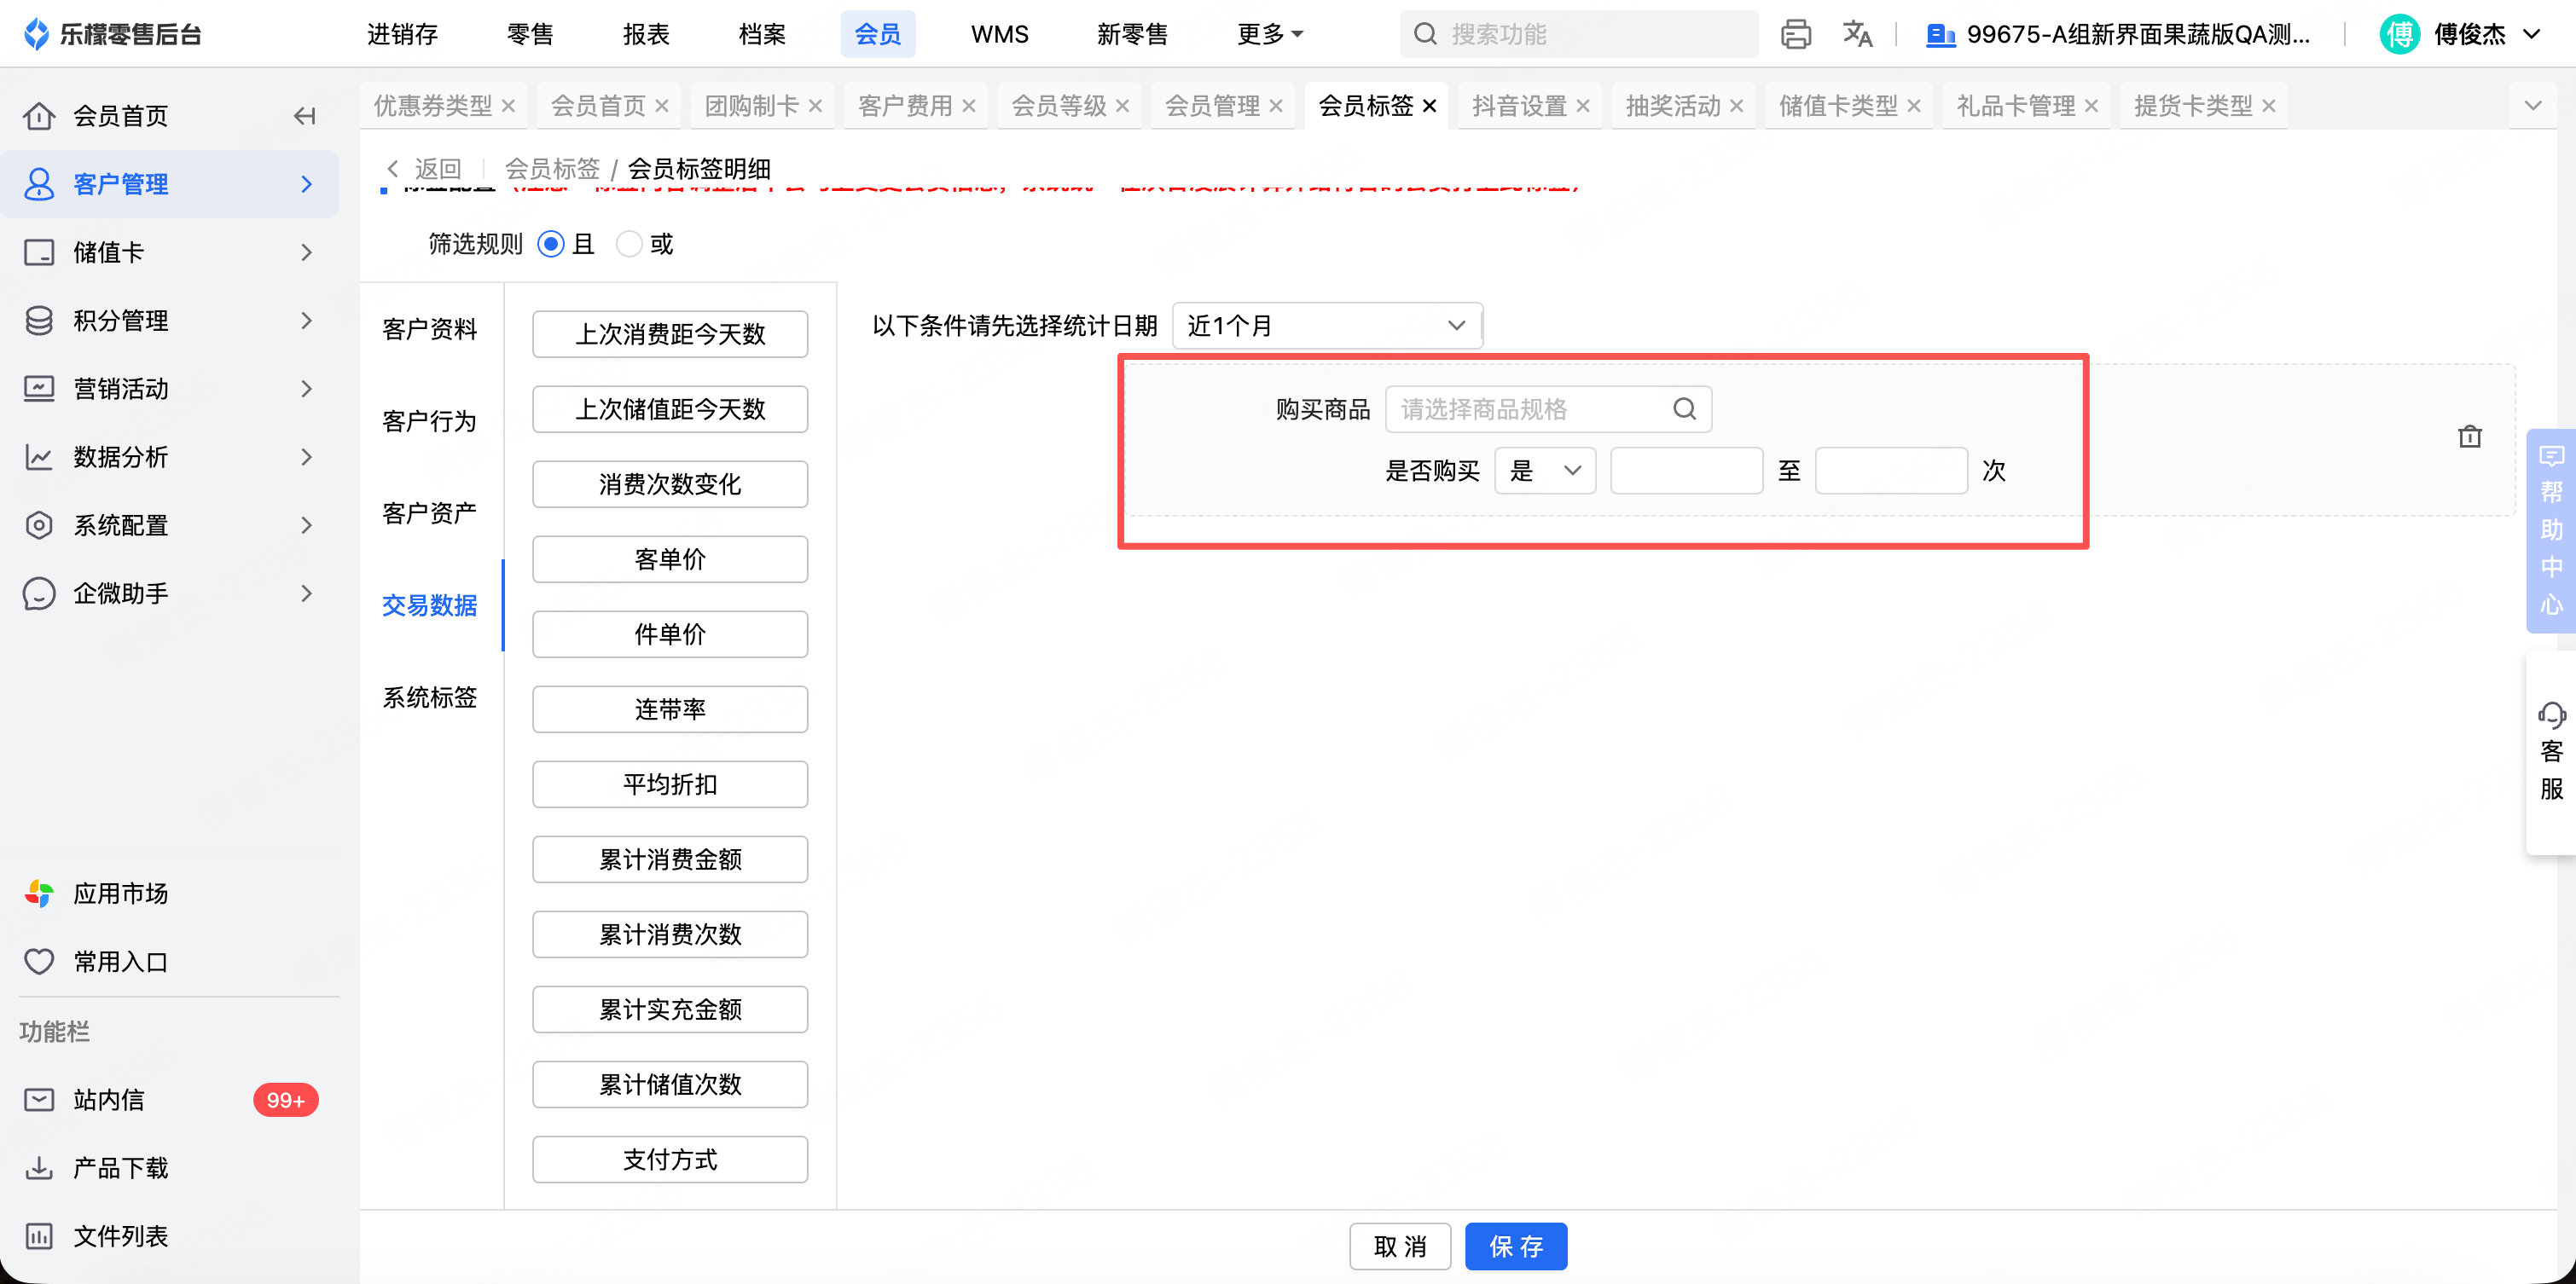Select the 且 filter rule radio
Screen dimensions: 2576x1284
551,244
